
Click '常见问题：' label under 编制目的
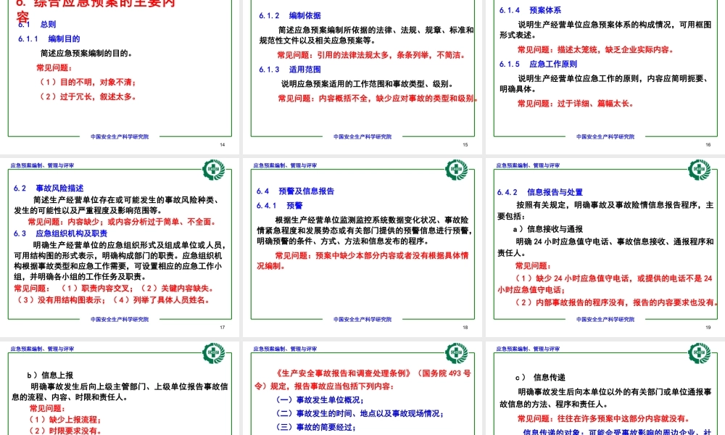tap(54, 68)
